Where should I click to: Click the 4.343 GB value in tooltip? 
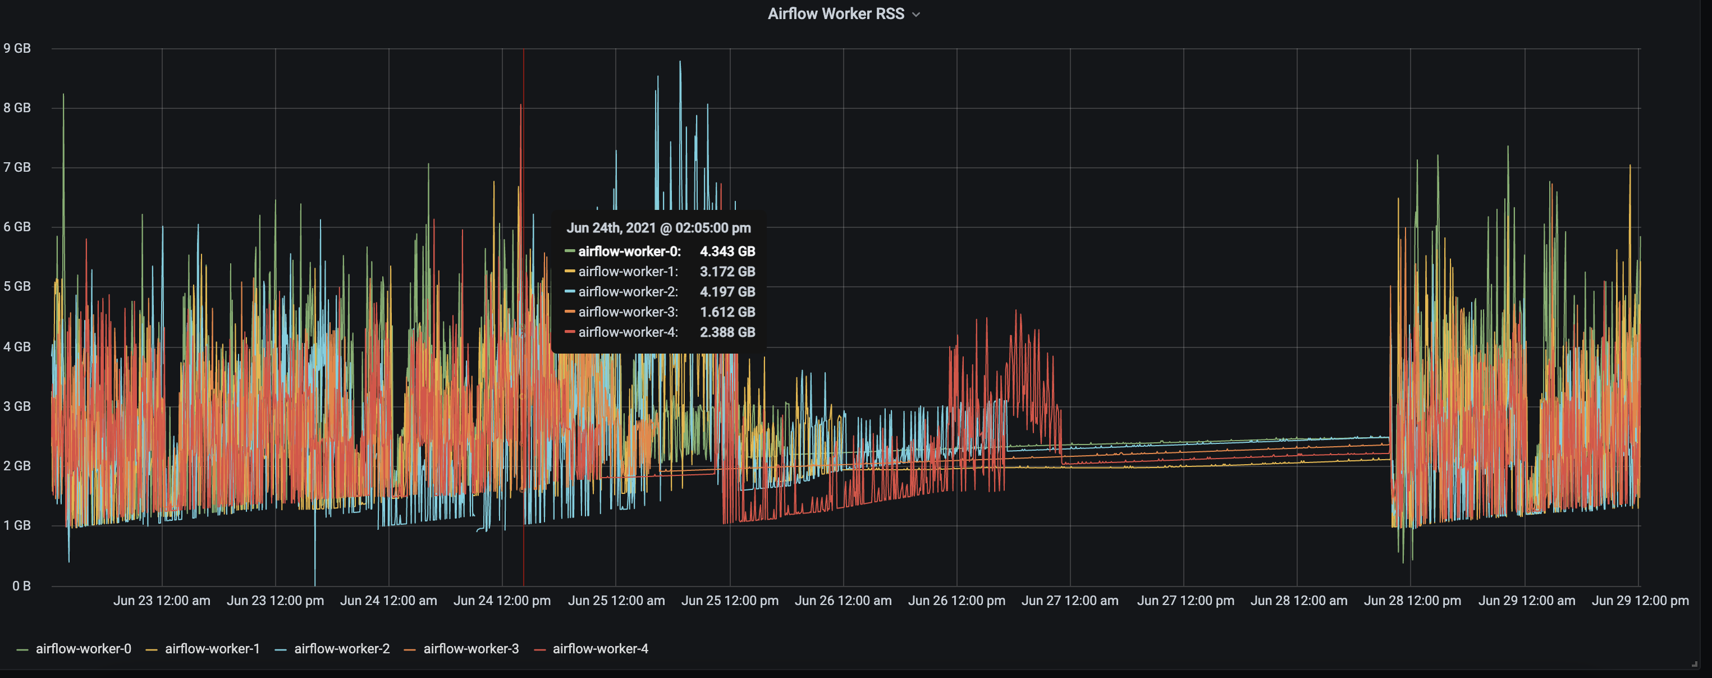tap(727, 252)
